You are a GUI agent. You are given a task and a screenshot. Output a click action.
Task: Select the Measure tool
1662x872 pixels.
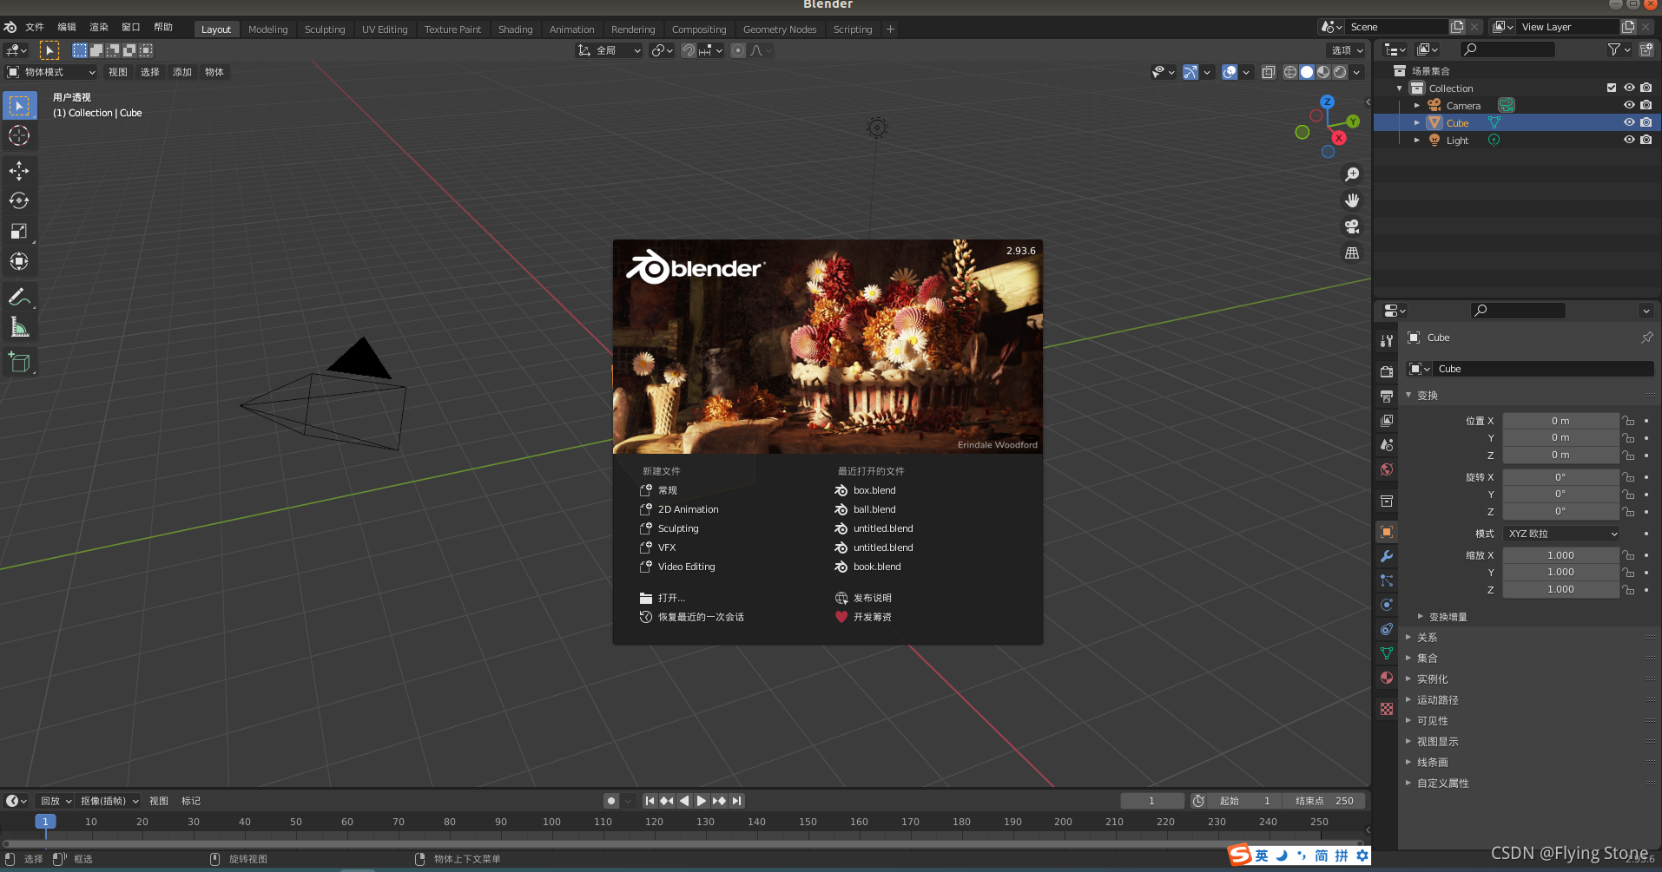point(19,327)
